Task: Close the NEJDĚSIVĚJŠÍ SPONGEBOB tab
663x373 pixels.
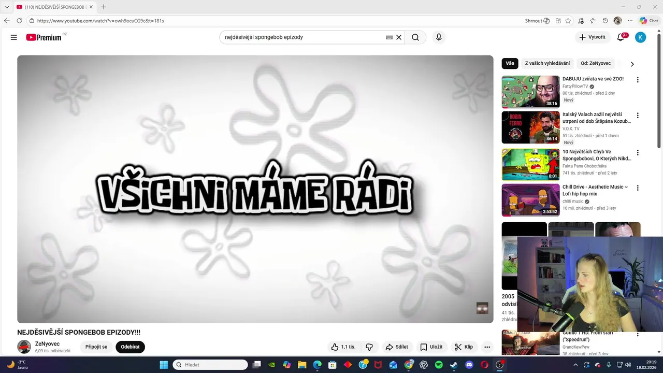Action: [x=91, y=7]
